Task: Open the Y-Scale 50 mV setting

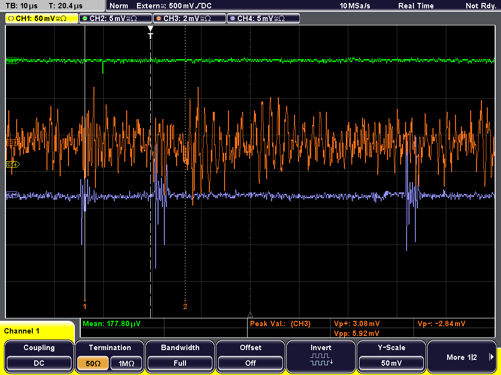Action: (x=391, y=363)
